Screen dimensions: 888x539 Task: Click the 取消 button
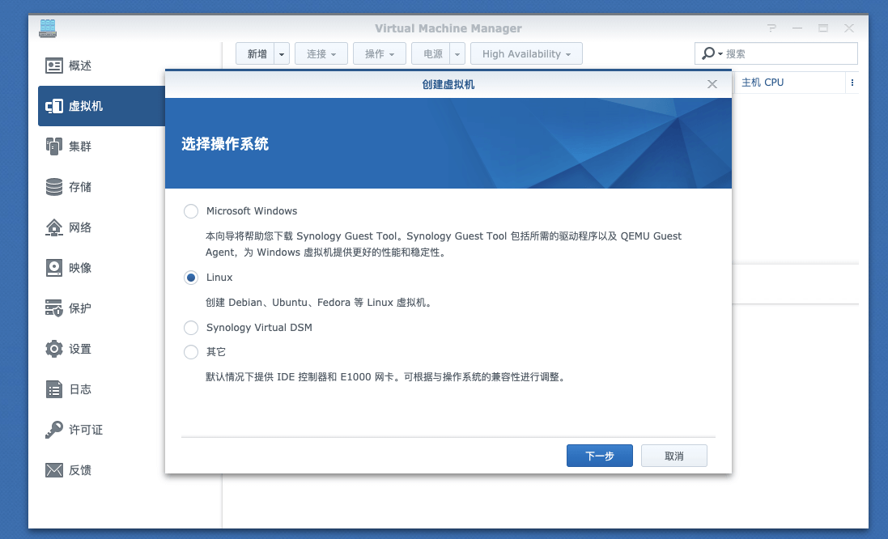674,456
